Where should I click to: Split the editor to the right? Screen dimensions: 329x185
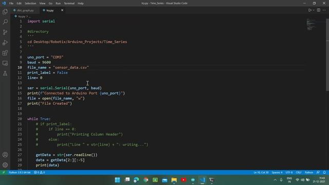[319, 10]
